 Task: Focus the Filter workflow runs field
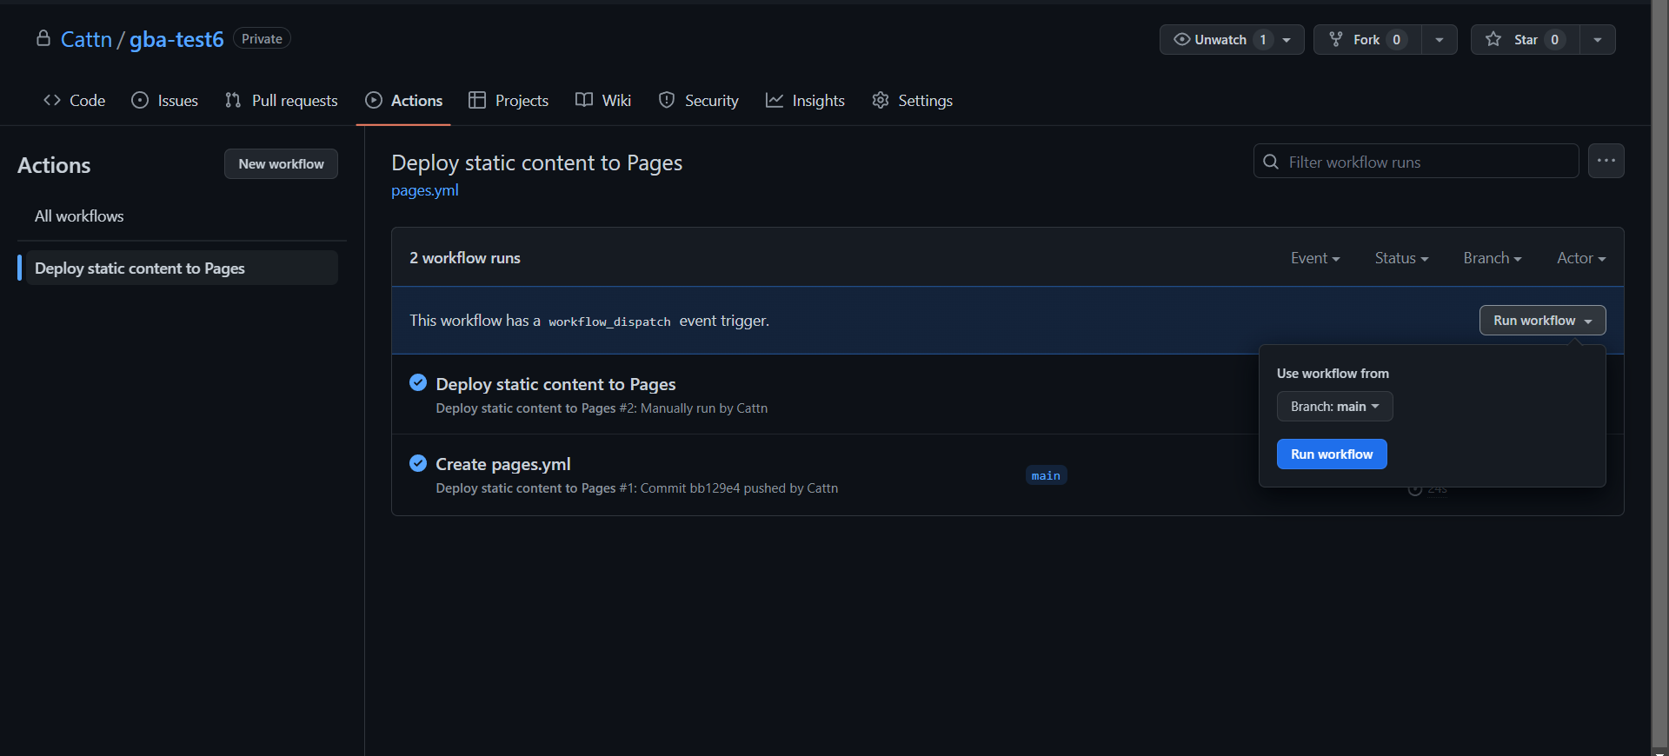click(x=1426, y=162)
